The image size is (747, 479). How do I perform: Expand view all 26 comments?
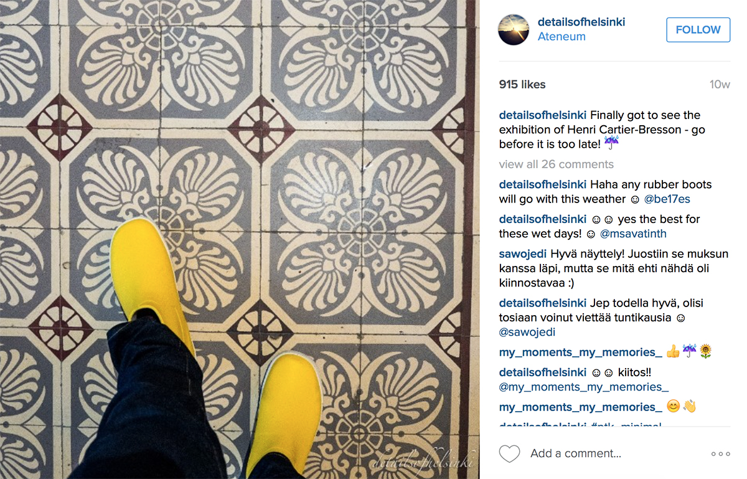(x=556, y=164)
